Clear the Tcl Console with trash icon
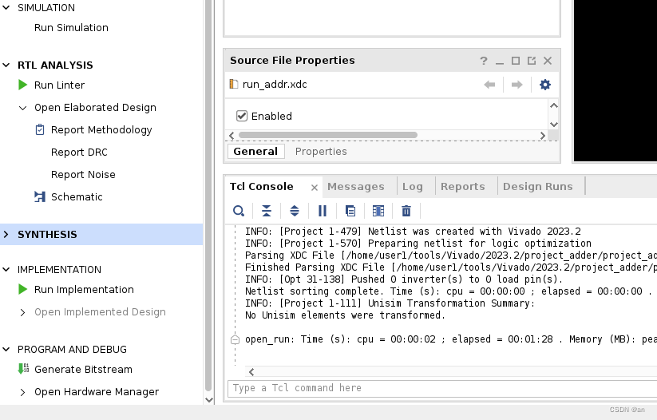The width and height of the screenshot is (657, 420). (406, 211)
